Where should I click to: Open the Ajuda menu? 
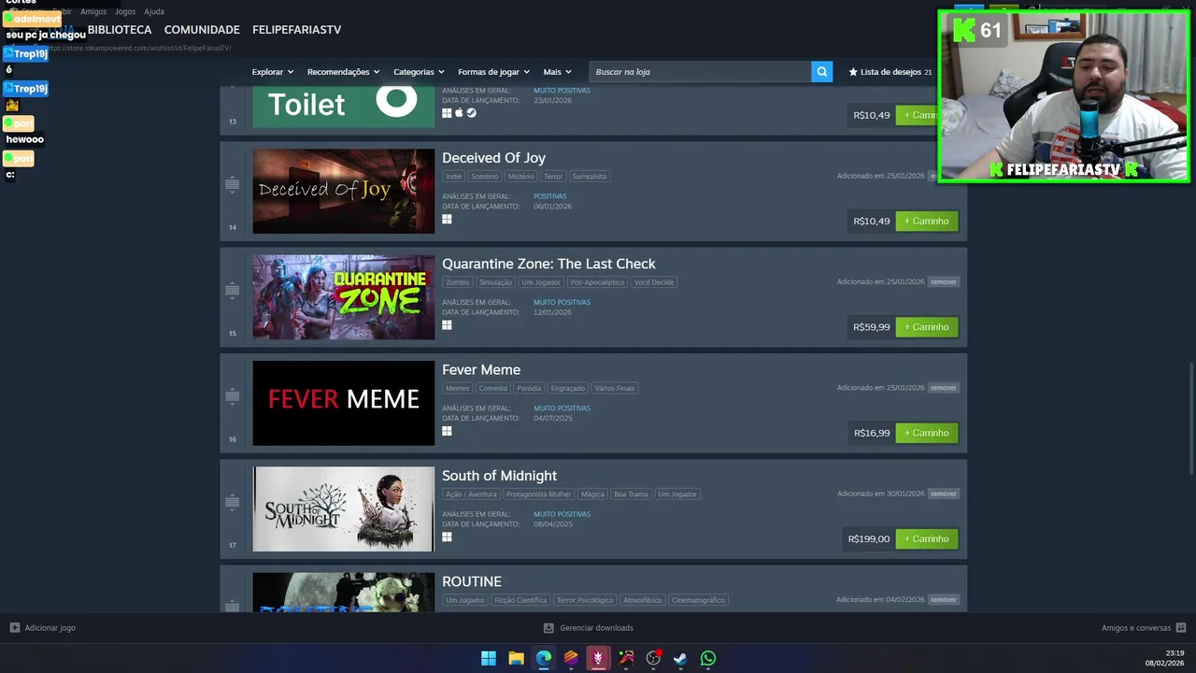tap(154, 11)
